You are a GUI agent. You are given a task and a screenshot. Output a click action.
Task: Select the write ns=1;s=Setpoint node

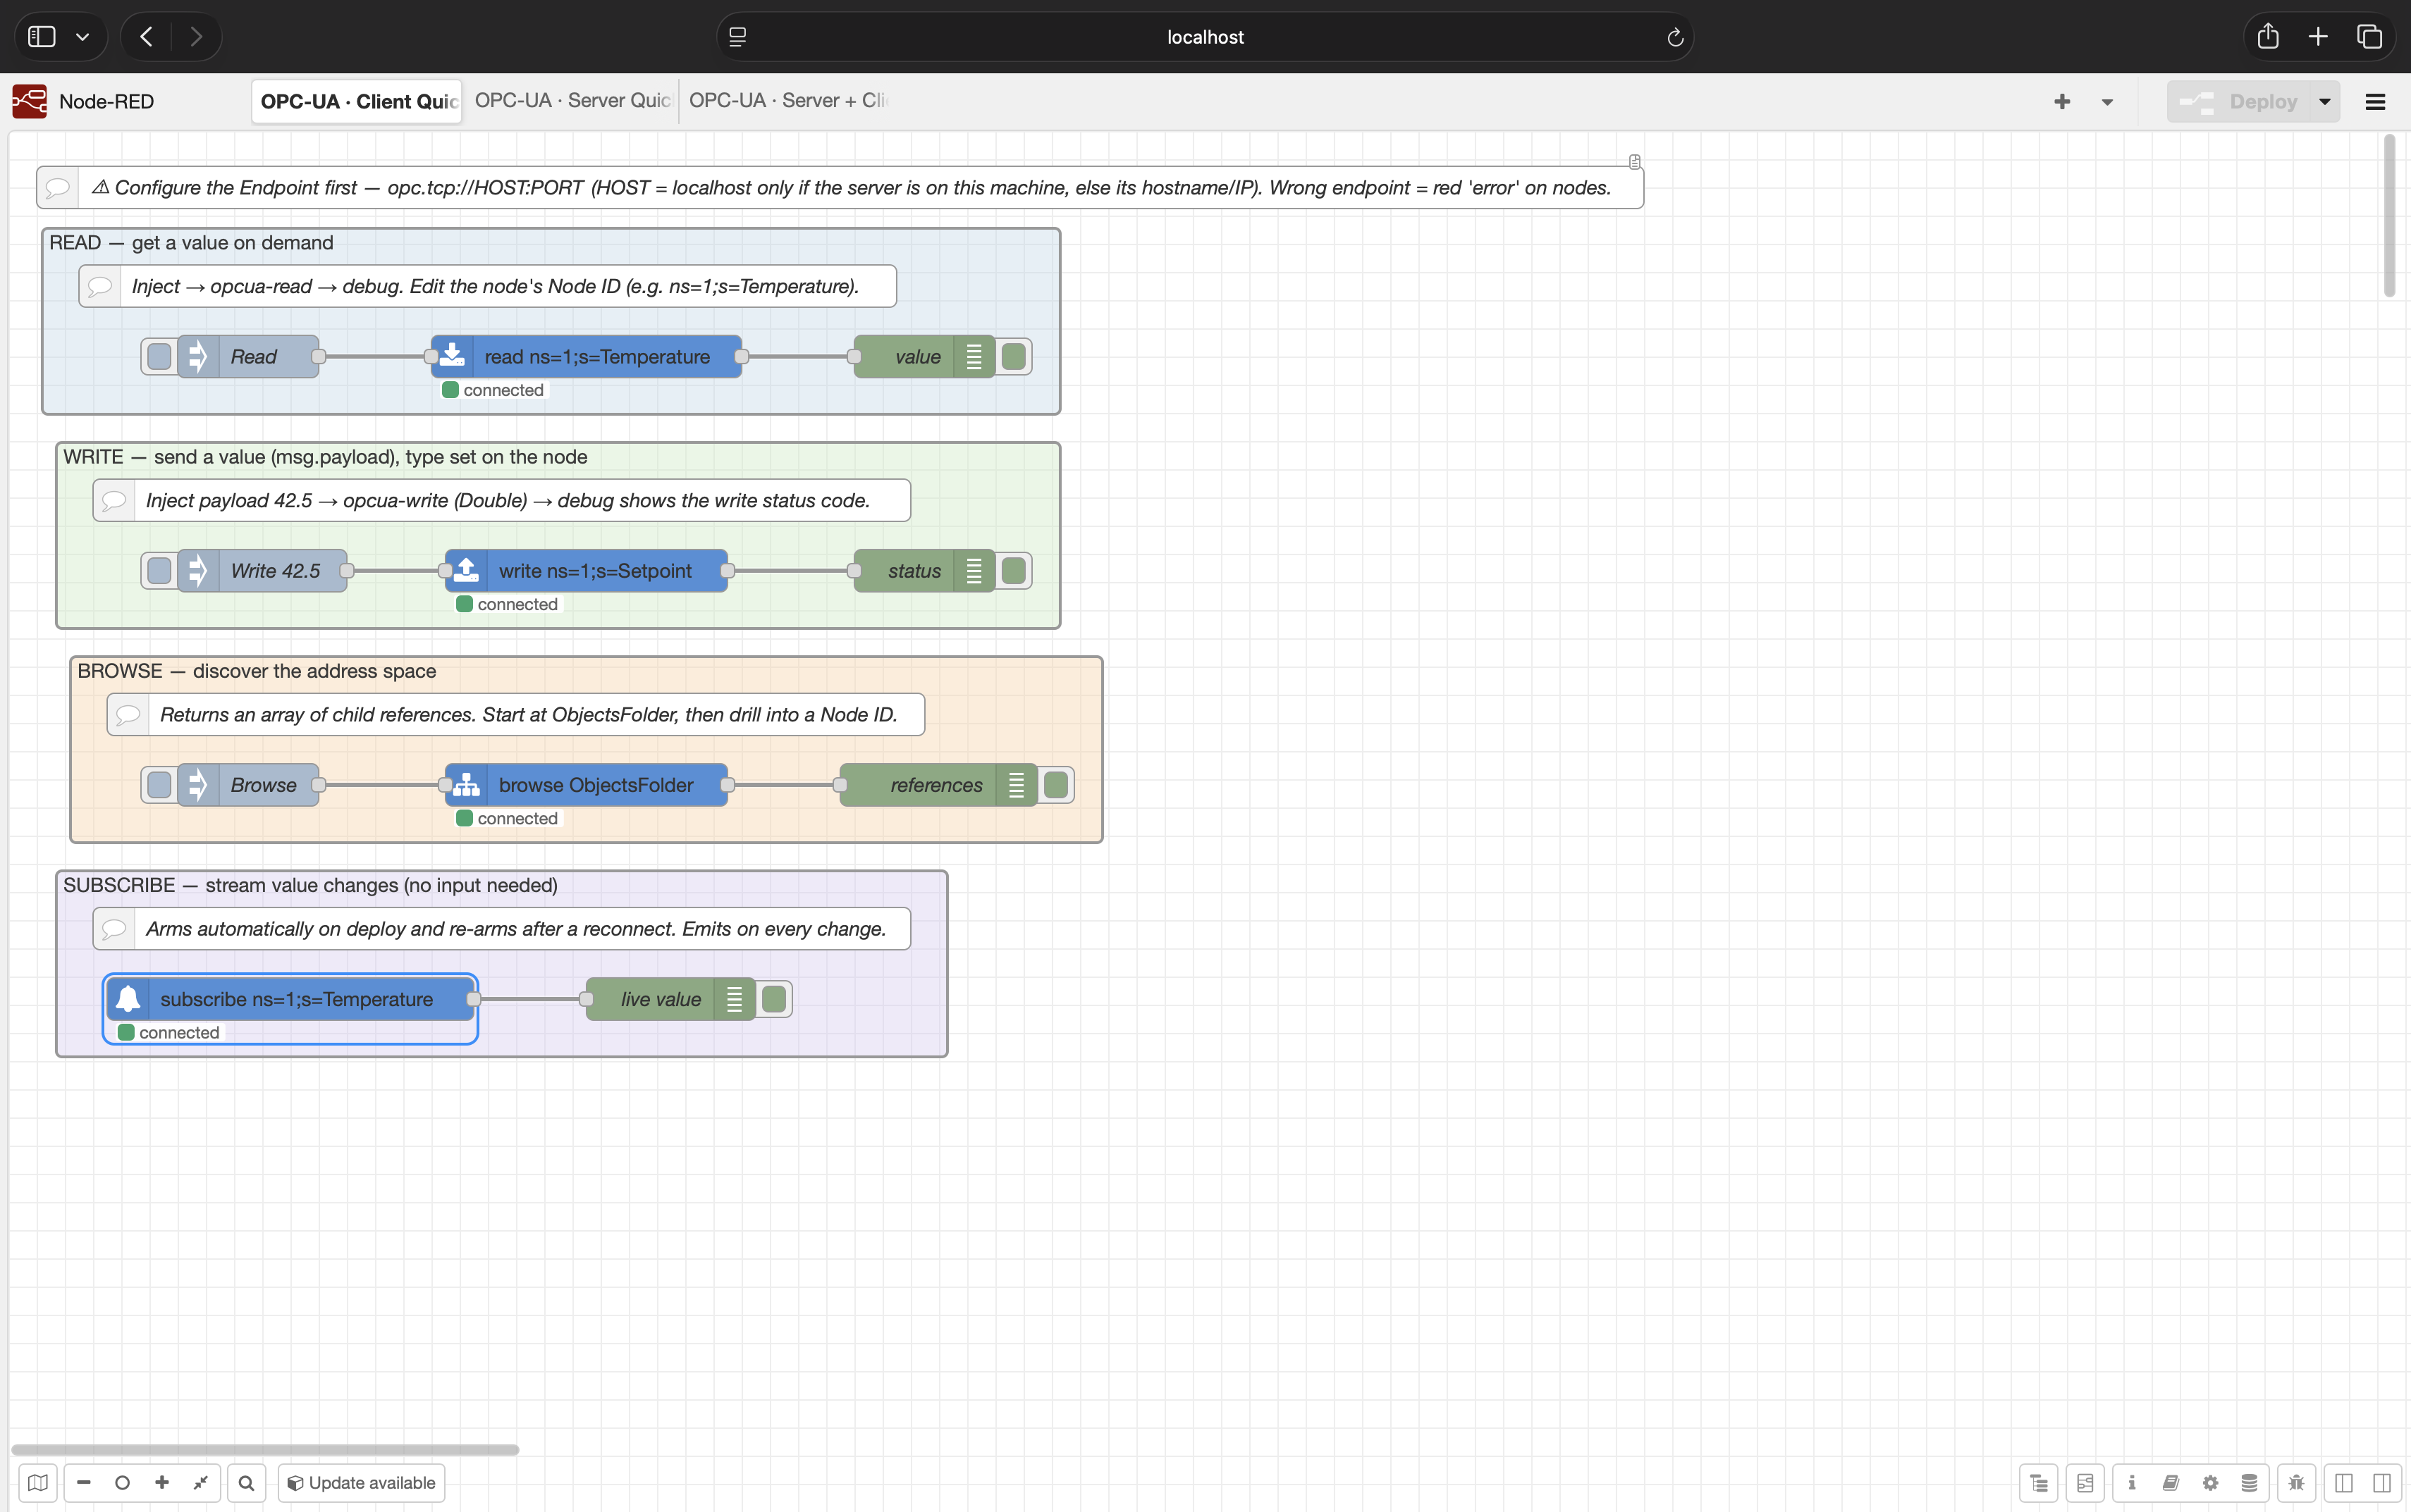pyautogui.click(x=587, y=571)
